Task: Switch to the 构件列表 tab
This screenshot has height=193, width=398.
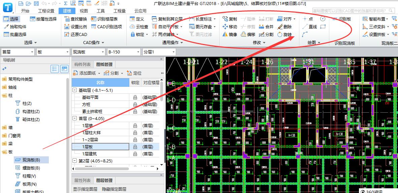Action: point(82,65)
